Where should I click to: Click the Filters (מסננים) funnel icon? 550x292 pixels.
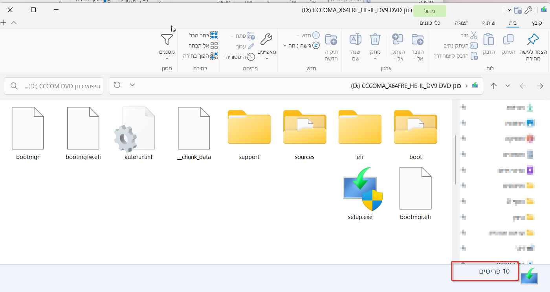167,40
